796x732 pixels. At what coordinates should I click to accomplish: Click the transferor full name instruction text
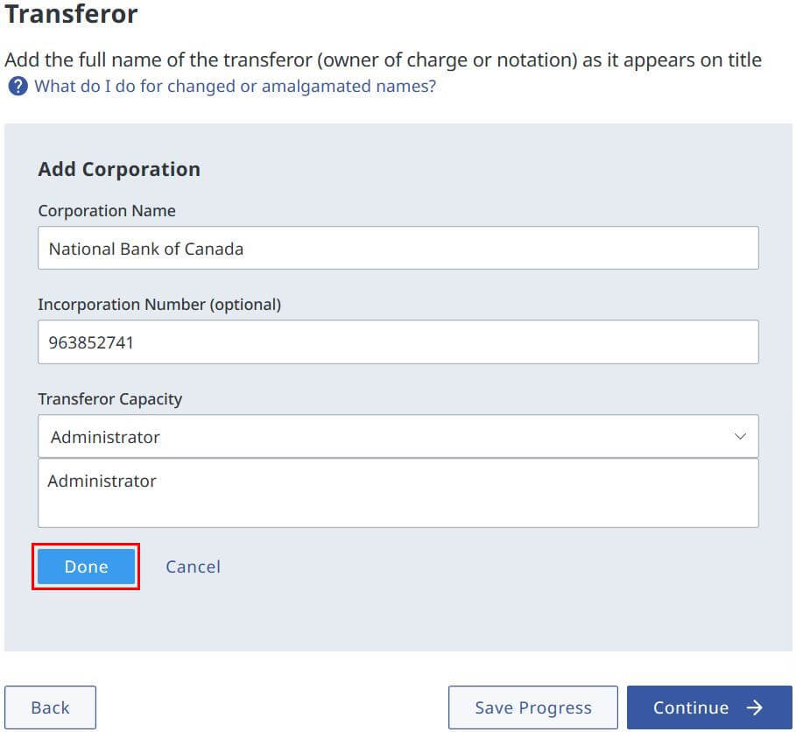coord(384,60)
